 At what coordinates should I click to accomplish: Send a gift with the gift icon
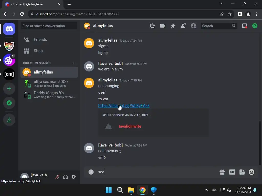[x=222, y=172]
